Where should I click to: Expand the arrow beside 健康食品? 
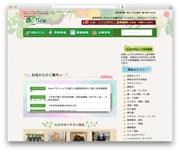(125, 128)
